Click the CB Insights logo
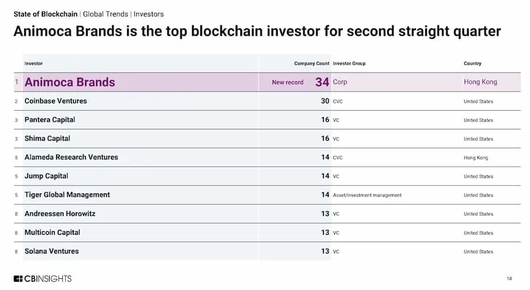 tap(42, 278)
